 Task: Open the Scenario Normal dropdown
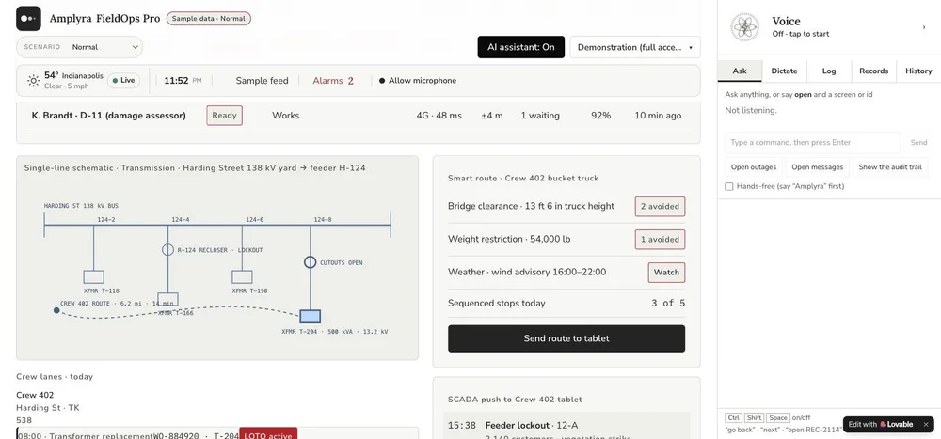(x=79, y=47)
